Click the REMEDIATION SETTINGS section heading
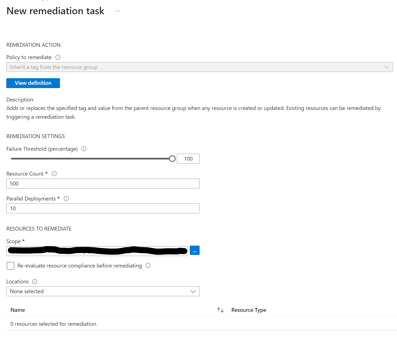The height and width of the screenshot is (349, 397). (x=36, y=136)
